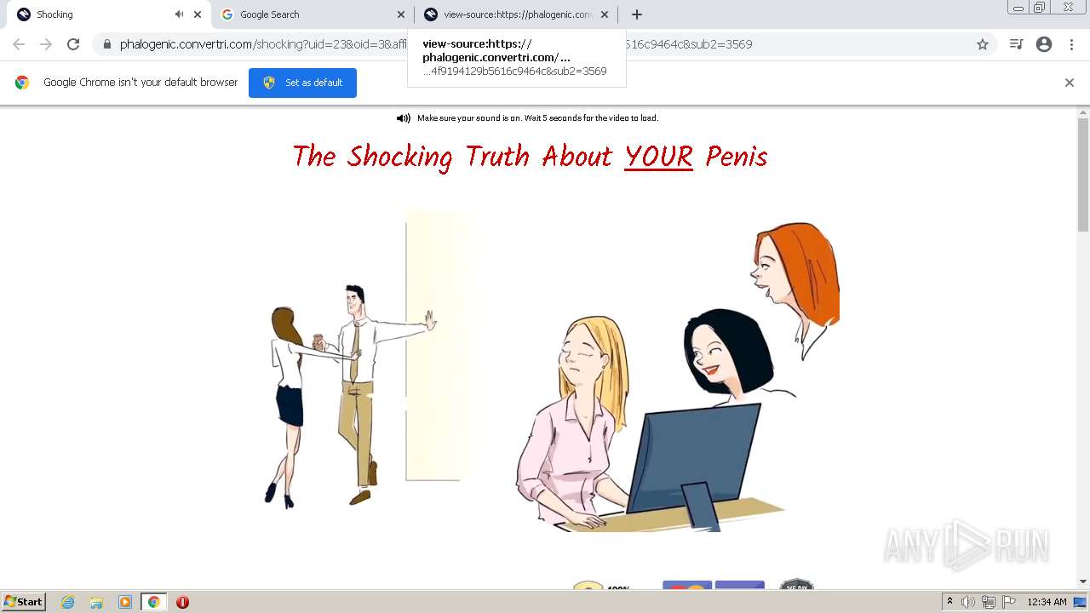Open the Chrome profile avatar menu
Viewport: 1090px width, 613px height.
click(x=1044, y=44)
